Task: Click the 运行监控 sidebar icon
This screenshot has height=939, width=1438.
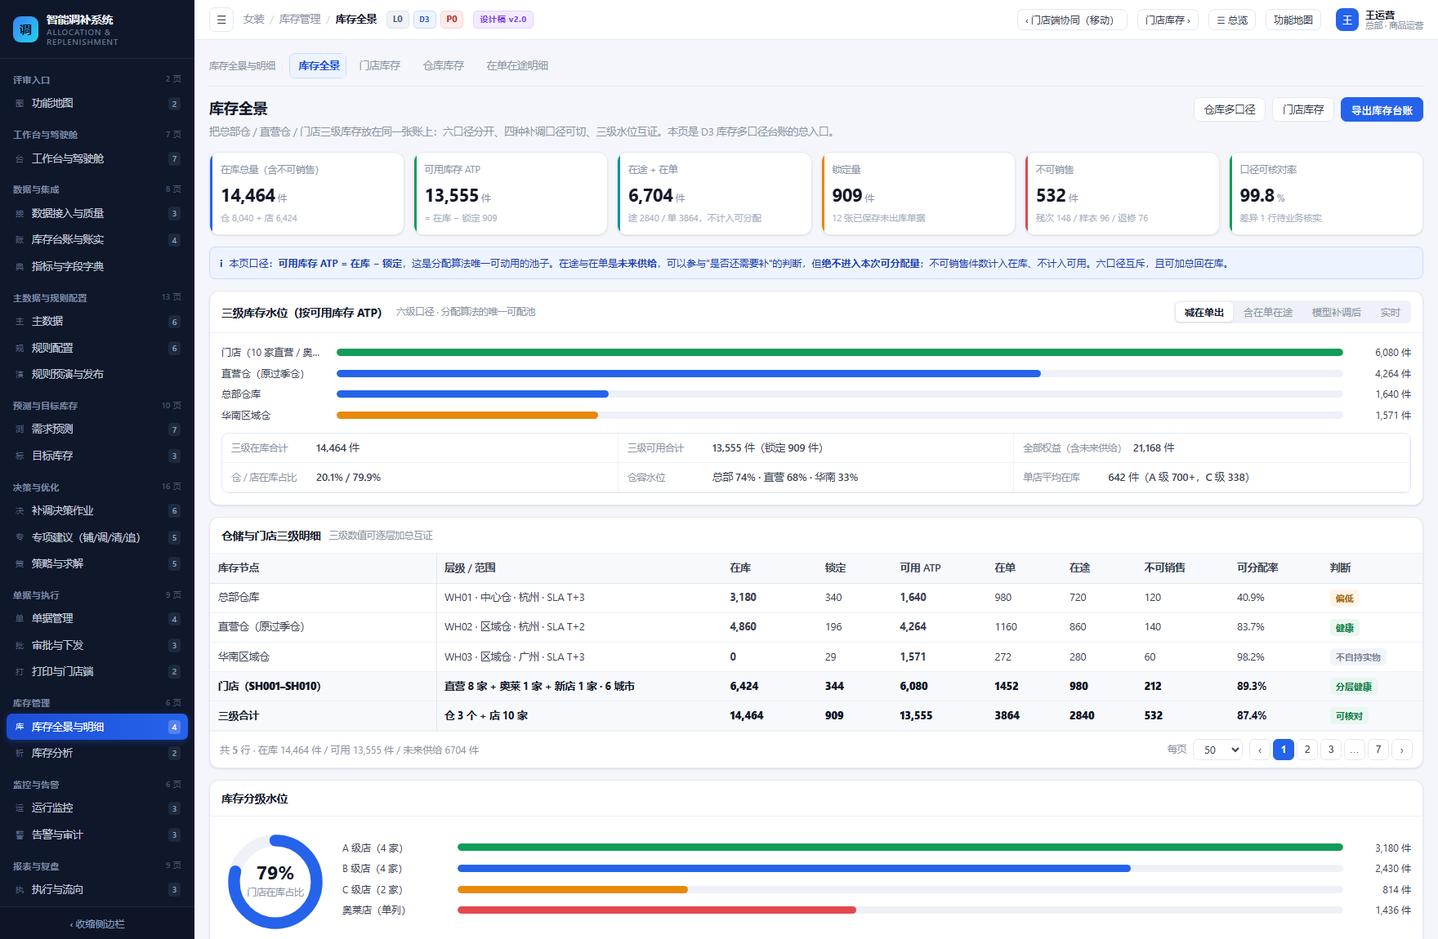Action: (20, 808)
